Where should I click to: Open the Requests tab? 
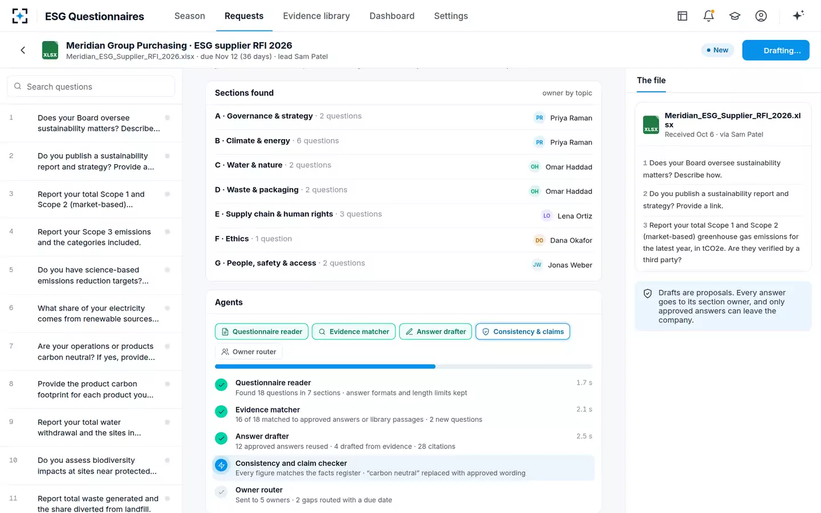(x=244, y=16)
